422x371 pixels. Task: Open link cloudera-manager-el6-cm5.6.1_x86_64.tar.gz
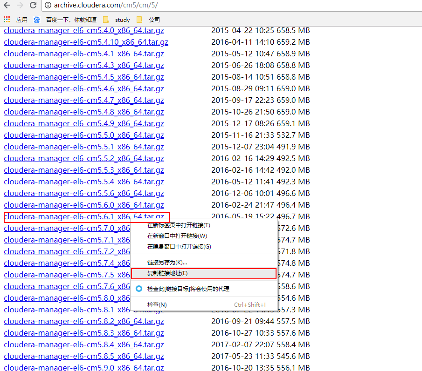83,216
